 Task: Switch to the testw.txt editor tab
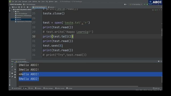coord(52,7)
